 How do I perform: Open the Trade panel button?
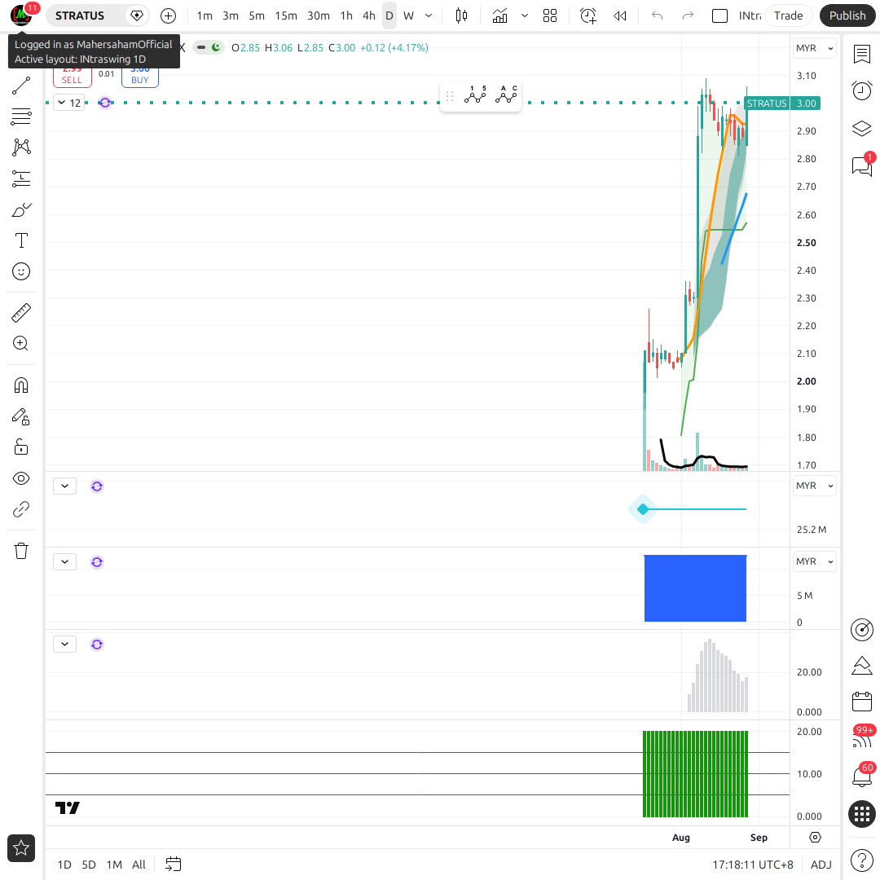788,15
